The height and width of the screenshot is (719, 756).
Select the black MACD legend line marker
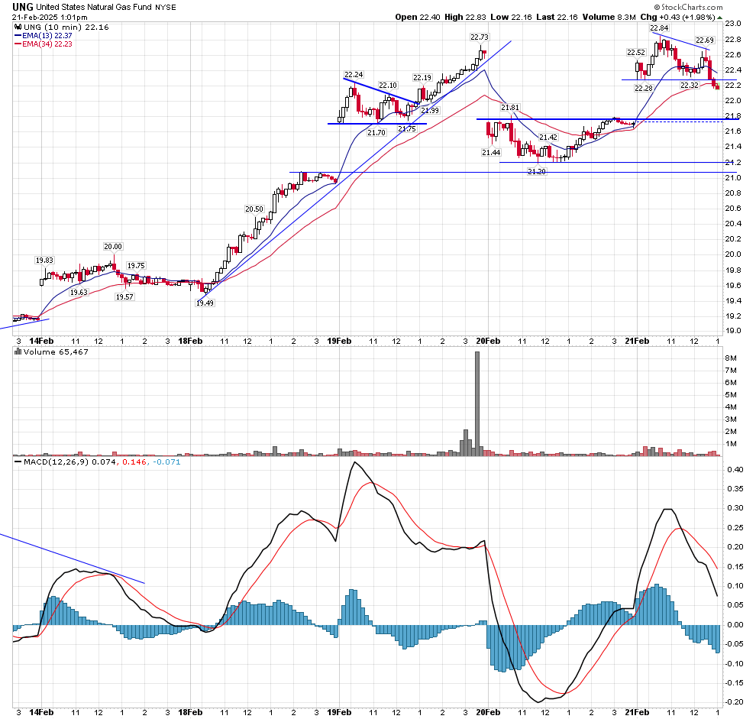pos(18,462)
